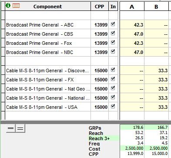Click the summary CPP value 15,000.0
The image size is (171, 158).
tap(160, 154)
